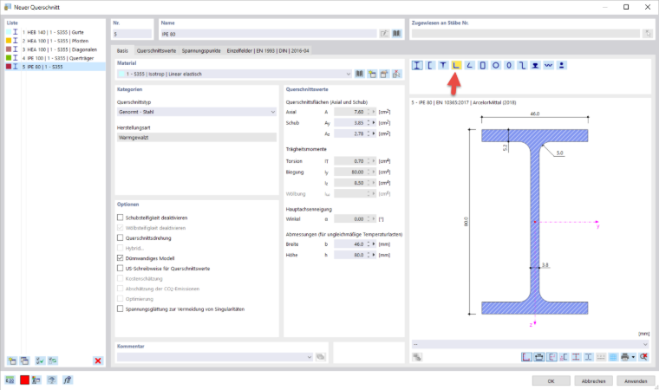Enable Spannungsglättung zur Vermeidung von Singularitäten
The image size is (659, 390).
[121, 309]
